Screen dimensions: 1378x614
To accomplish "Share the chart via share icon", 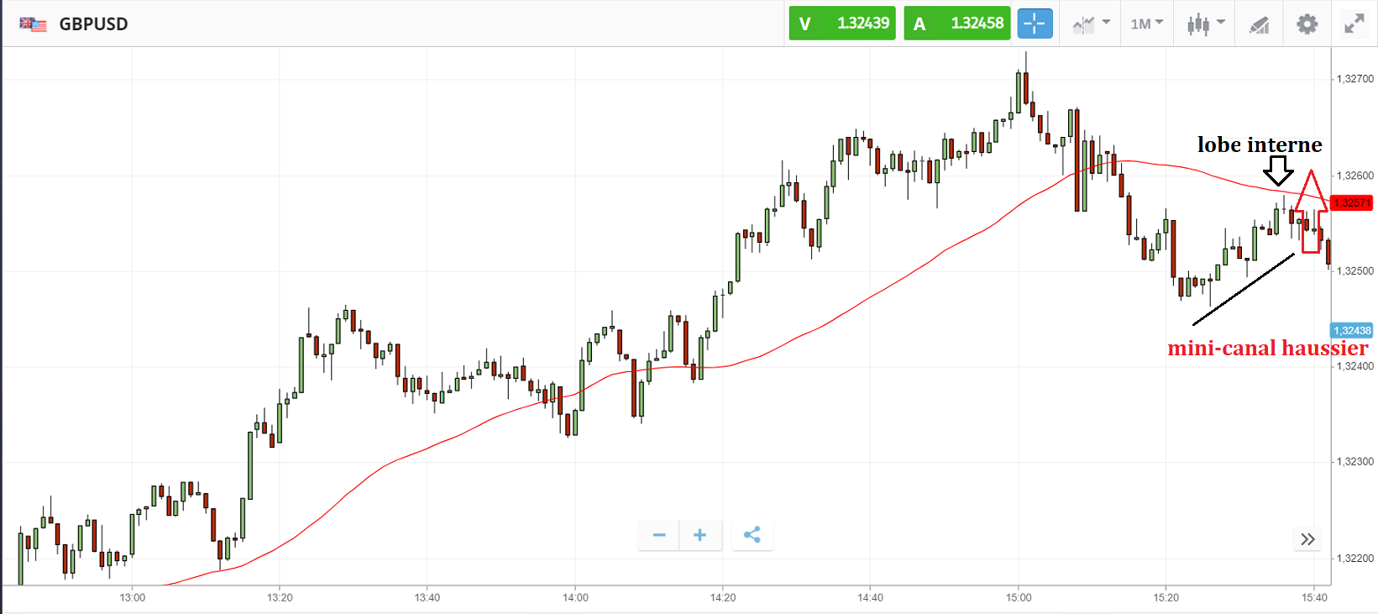I will coord(752,535).
